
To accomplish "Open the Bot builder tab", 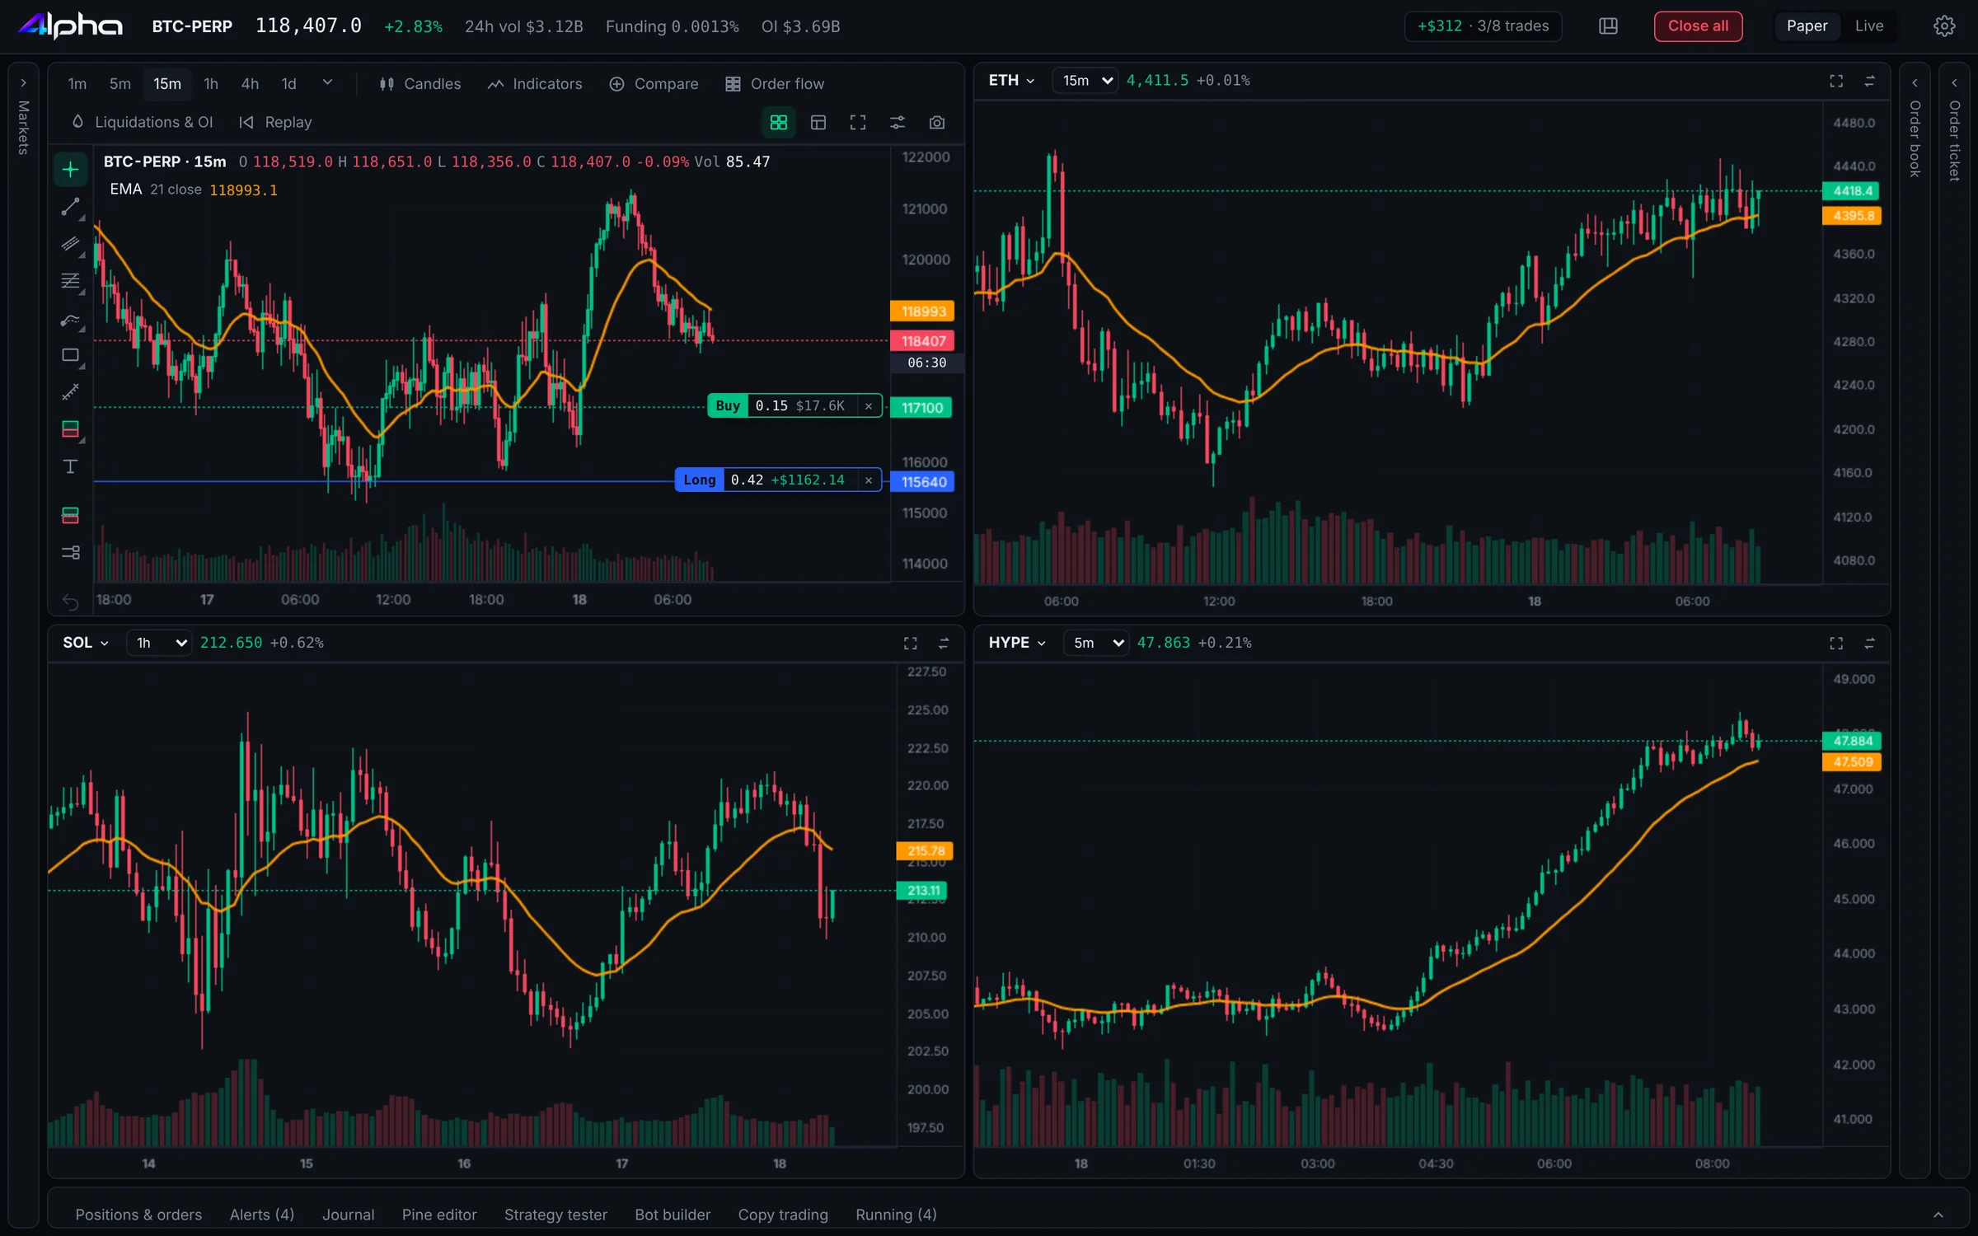I will click(x=673, y=1215).
